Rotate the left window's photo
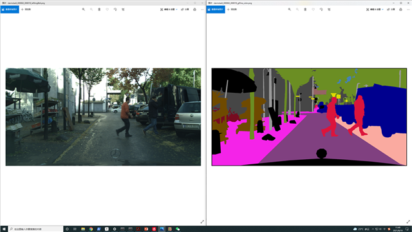This screenshot has height=232, width=412. coord(115,10)
